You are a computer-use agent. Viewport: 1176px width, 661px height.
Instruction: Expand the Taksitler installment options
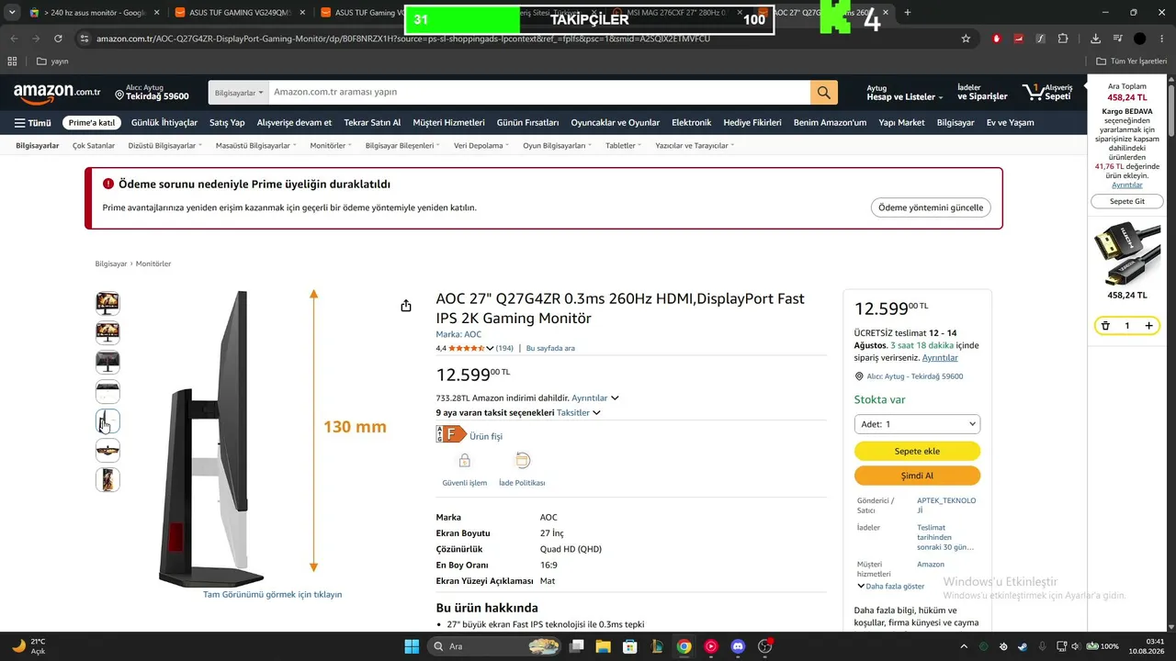(x=578, y=413)
